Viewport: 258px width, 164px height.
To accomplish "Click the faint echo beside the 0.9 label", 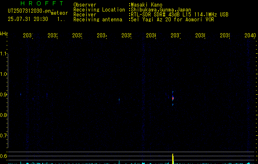I will tap(21, 94).
